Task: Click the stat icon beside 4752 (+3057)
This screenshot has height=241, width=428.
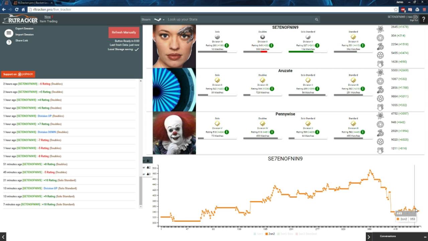Action: click(x=380, y=116)
